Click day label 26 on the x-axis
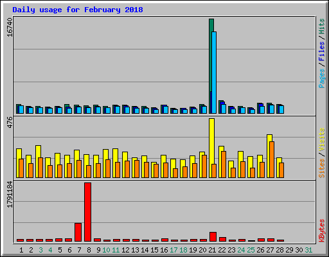 (x=260, y=250)
